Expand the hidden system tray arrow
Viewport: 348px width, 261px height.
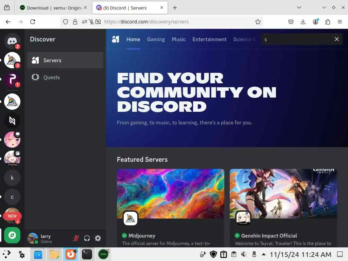coord(264,254)
